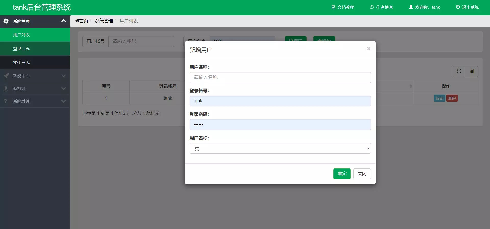Image resolution: width=490 pixels, height=229 pixels.
Task: Close the 新增用户 dialog with X
Action: click(369, 49)
